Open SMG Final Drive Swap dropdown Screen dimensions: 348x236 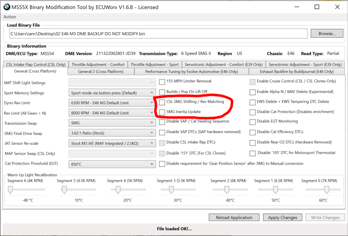point(112,133)
